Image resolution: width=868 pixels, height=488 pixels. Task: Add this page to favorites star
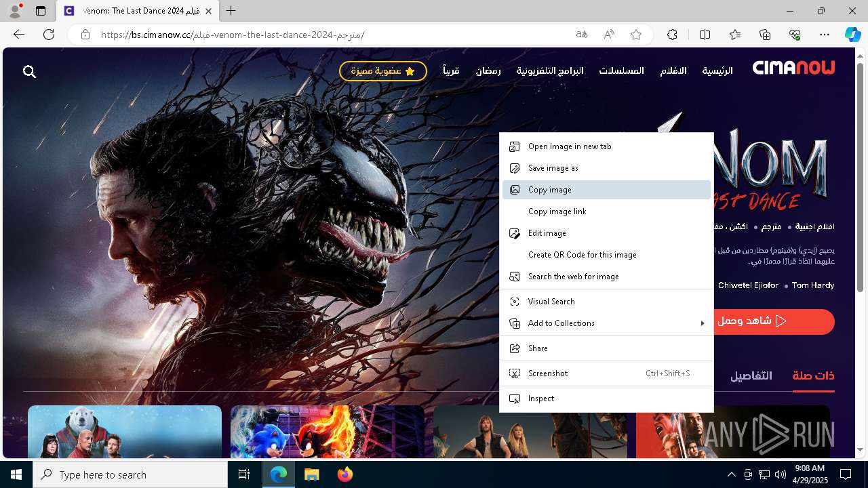636,35
